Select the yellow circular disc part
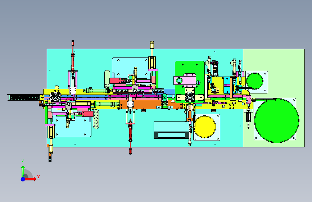 205,127
